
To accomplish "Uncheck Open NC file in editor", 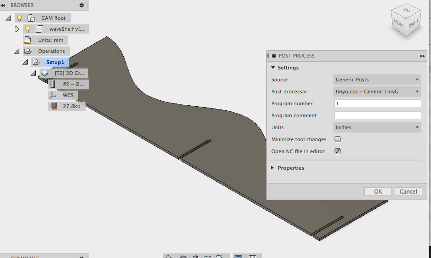I will click(x=338, y=151).
